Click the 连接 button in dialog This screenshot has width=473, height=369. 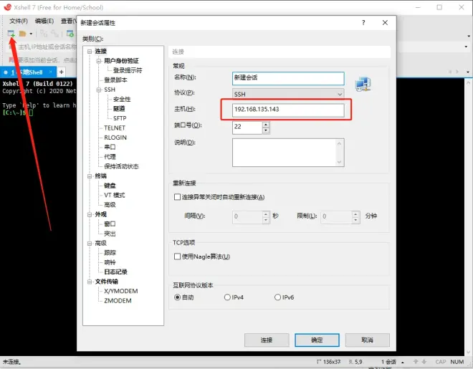pyautogui.click(x=267, y=340)
